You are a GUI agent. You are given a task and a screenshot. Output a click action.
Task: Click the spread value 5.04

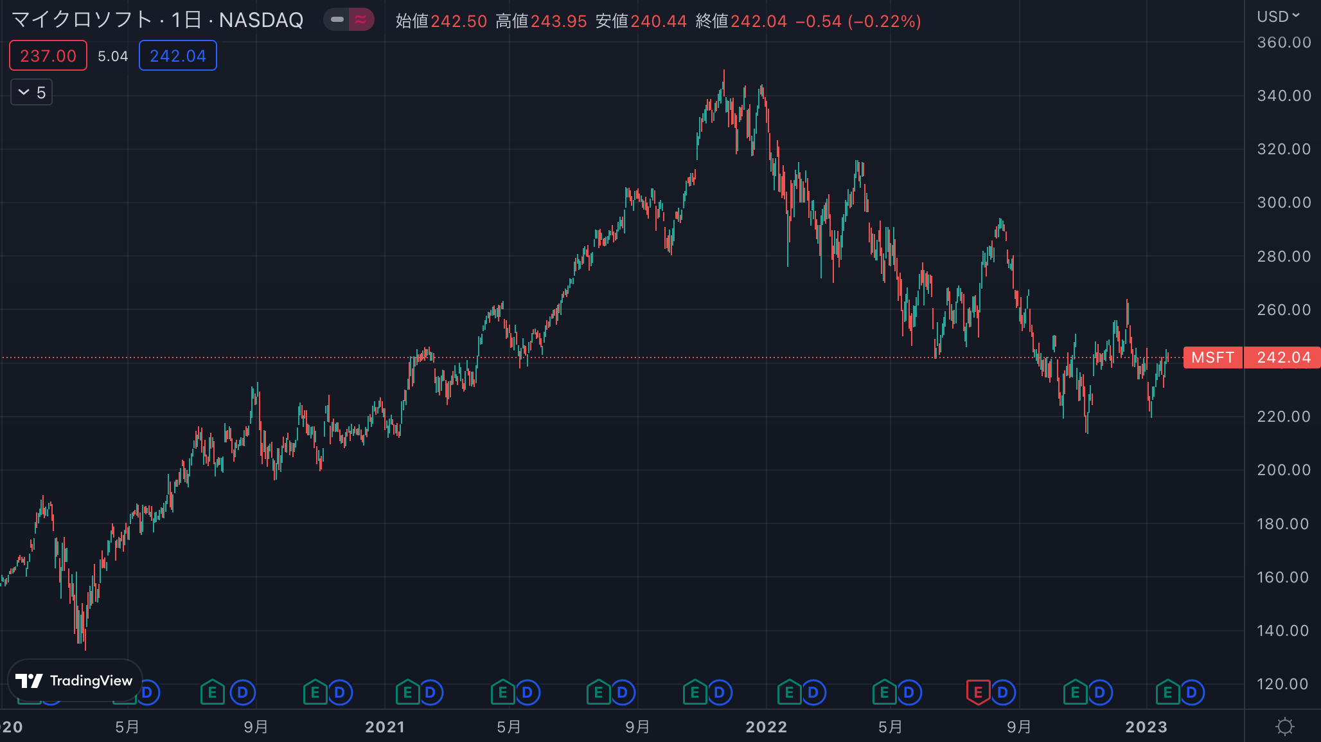tap(113, 57)
